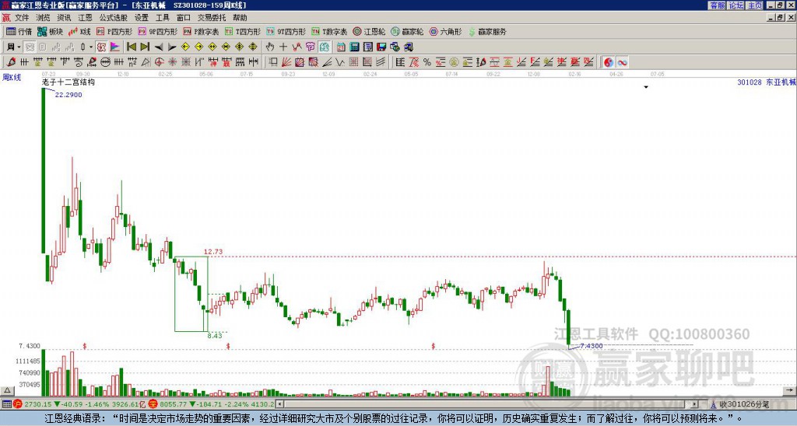Viewport: 797px width, 426px height.
Task: Select the hand pan tool
Action: [x=270, y=47]
